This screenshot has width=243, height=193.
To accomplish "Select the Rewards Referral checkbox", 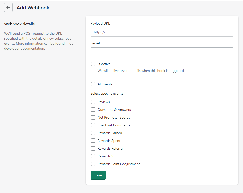I will point(93,148).
